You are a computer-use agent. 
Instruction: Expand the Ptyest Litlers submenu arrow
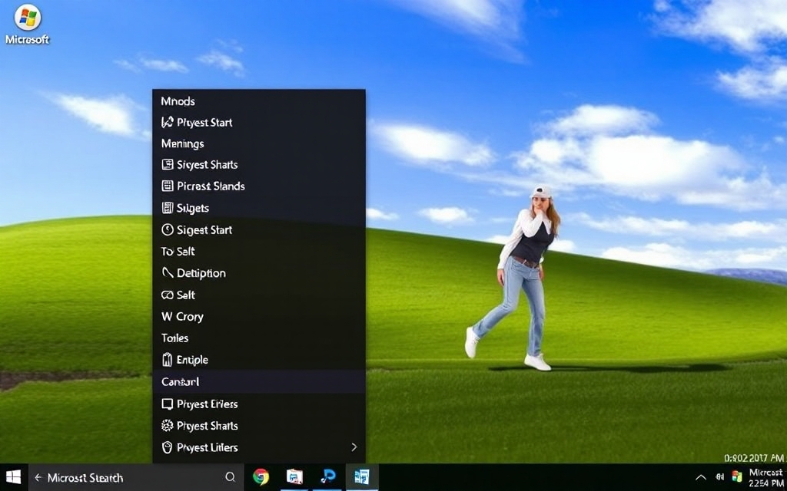click(x=354, y=447)
